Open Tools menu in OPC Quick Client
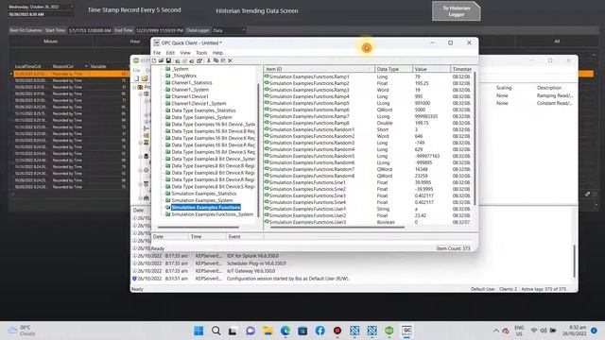Screen dimensions: 605x340 click(x=201, y=53)
